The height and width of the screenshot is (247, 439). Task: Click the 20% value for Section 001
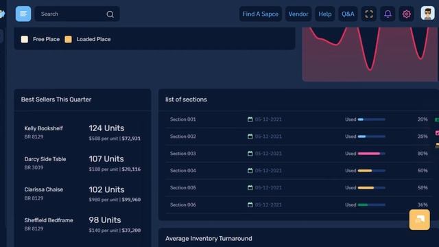pos(423,119)
